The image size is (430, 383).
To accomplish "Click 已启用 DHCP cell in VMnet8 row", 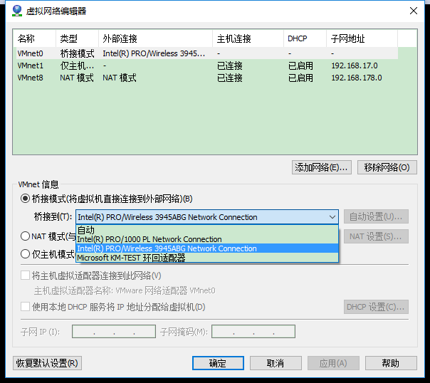I will (300, 78).
